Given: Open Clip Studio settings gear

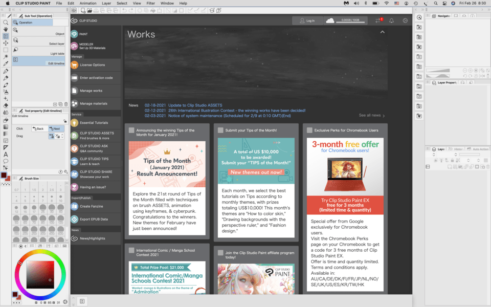Looking at the screenshot, I should pyautogui.click(x=405, y=20).
